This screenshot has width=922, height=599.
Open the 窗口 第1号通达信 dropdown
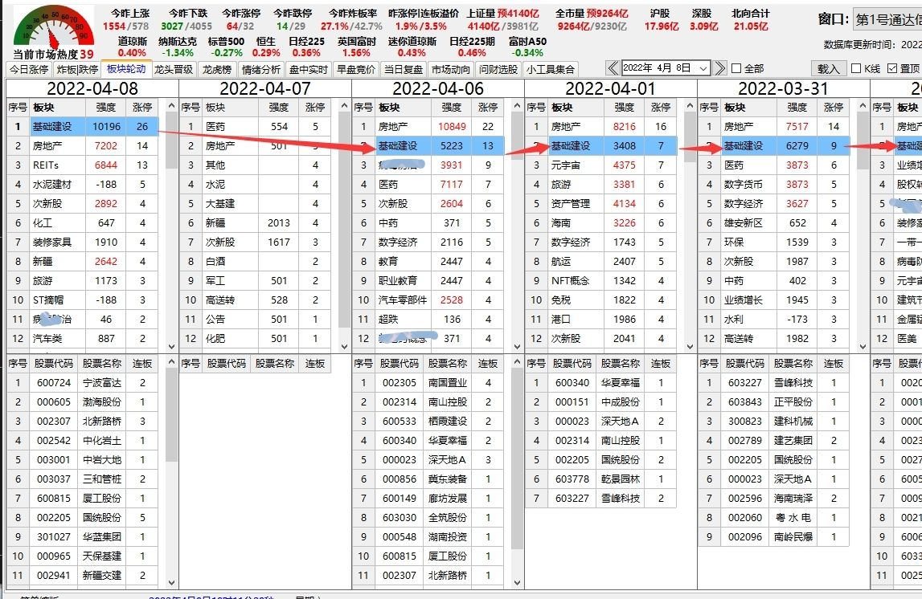887,20
